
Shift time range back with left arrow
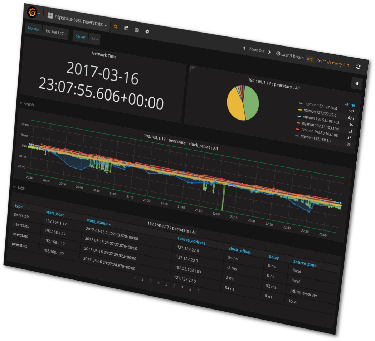point(244,48)
